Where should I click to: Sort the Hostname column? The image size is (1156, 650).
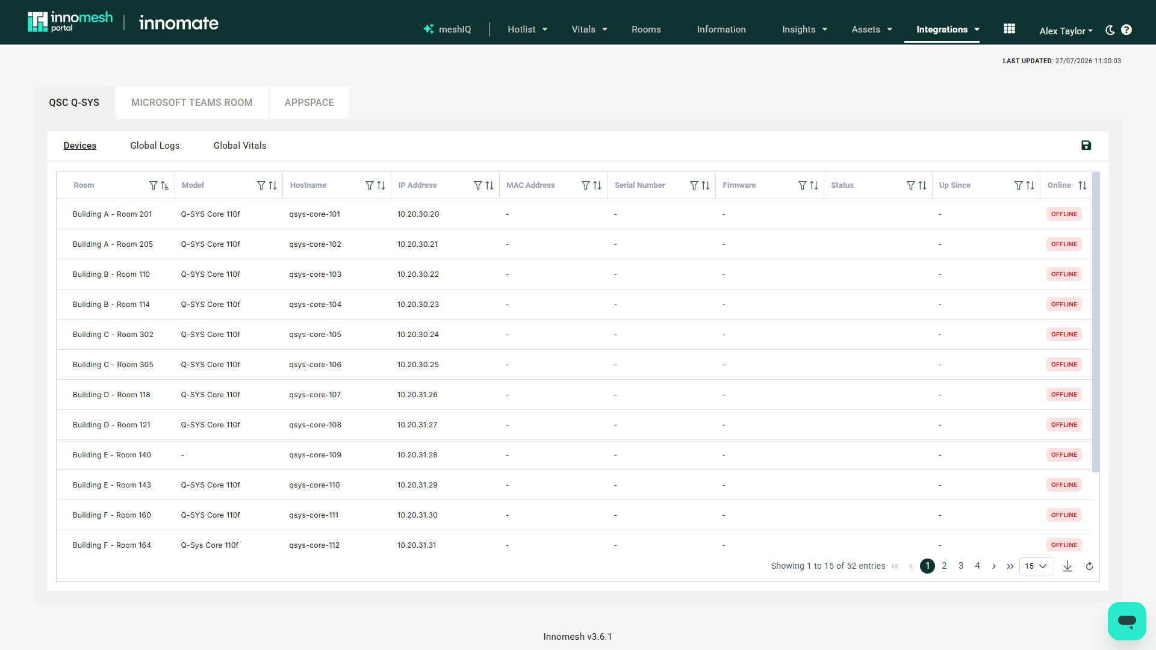(x=381, y=185)
